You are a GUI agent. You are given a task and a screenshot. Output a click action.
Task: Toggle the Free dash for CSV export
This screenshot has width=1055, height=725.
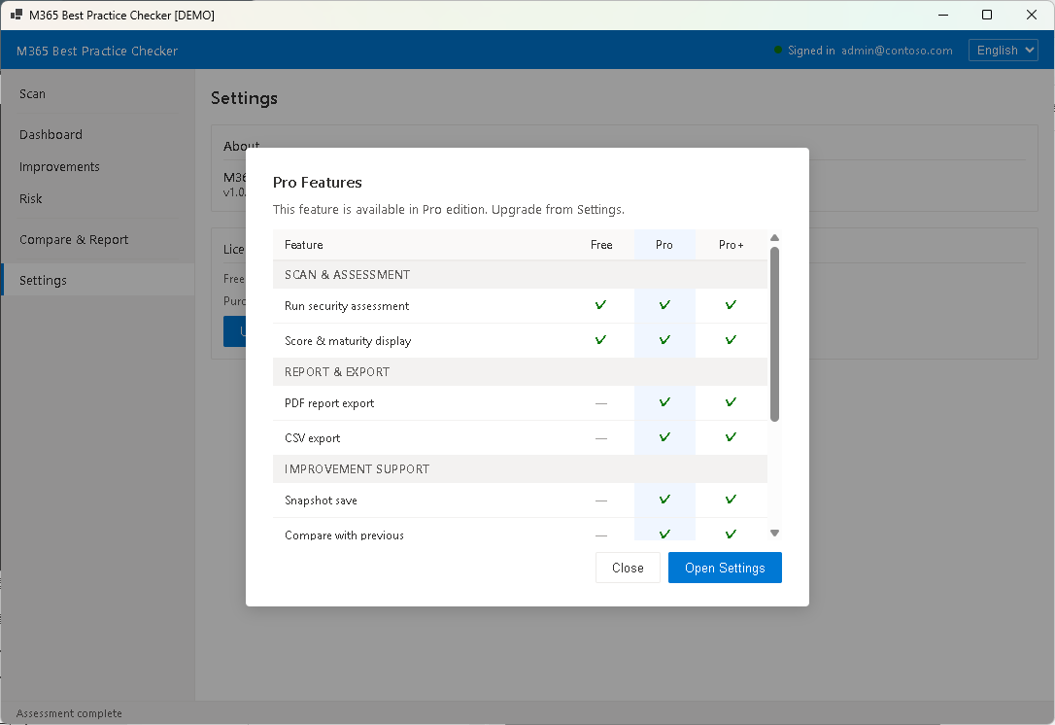point(601,437)
